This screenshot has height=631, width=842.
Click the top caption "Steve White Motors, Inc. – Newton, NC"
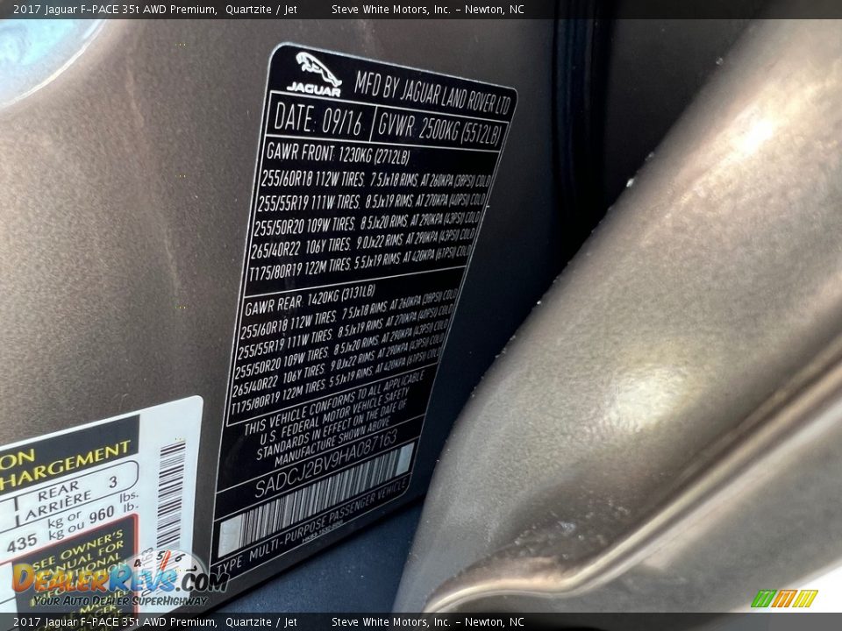coord(427,9)
